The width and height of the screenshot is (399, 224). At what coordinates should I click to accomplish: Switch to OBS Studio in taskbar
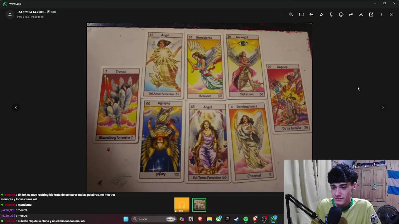(264, 219)
